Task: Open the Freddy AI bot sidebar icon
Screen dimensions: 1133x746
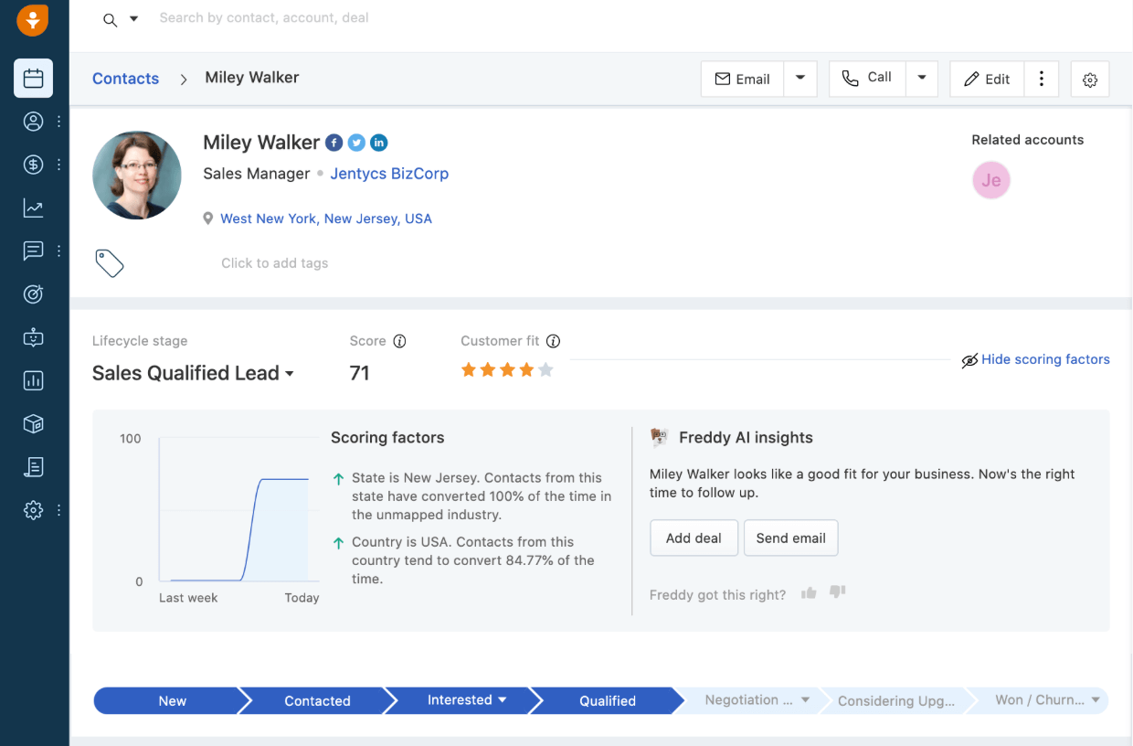Action: coord(33,337)
